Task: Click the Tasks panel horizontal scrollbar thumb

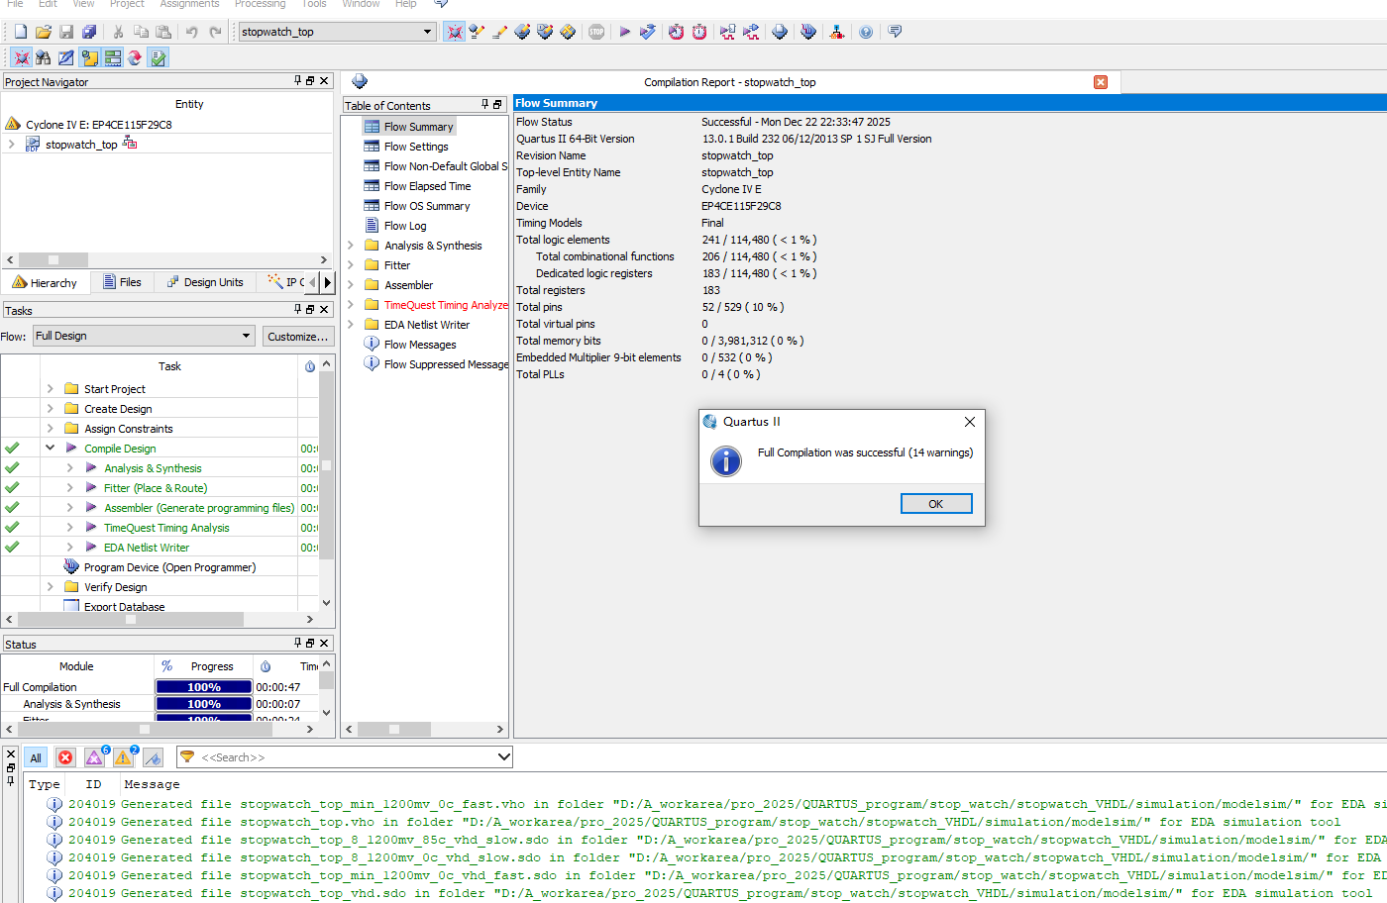Action: pos(130,619)
